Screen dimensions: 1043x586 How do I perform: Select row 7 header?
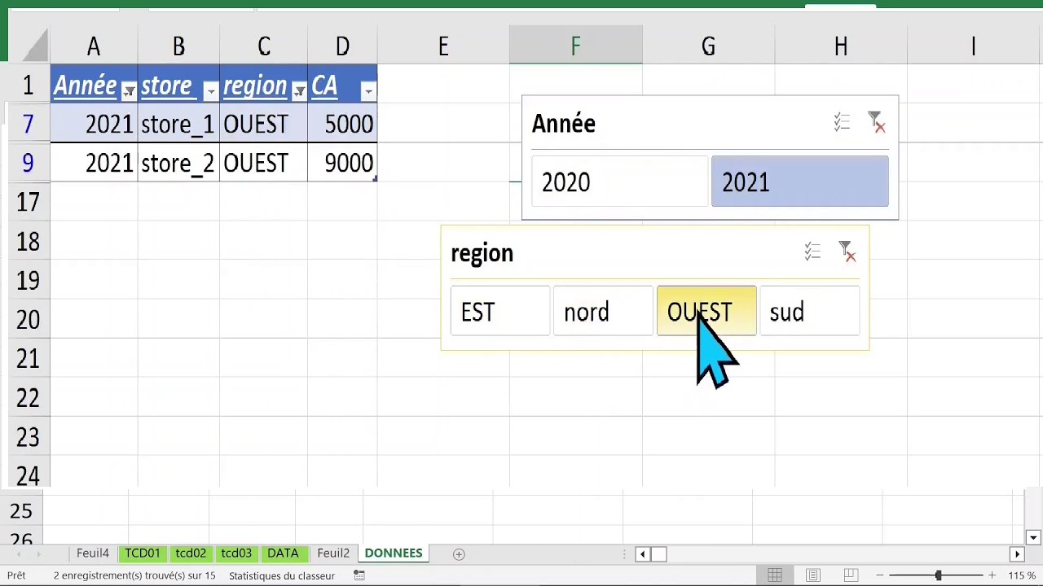[x=29, y=125]
